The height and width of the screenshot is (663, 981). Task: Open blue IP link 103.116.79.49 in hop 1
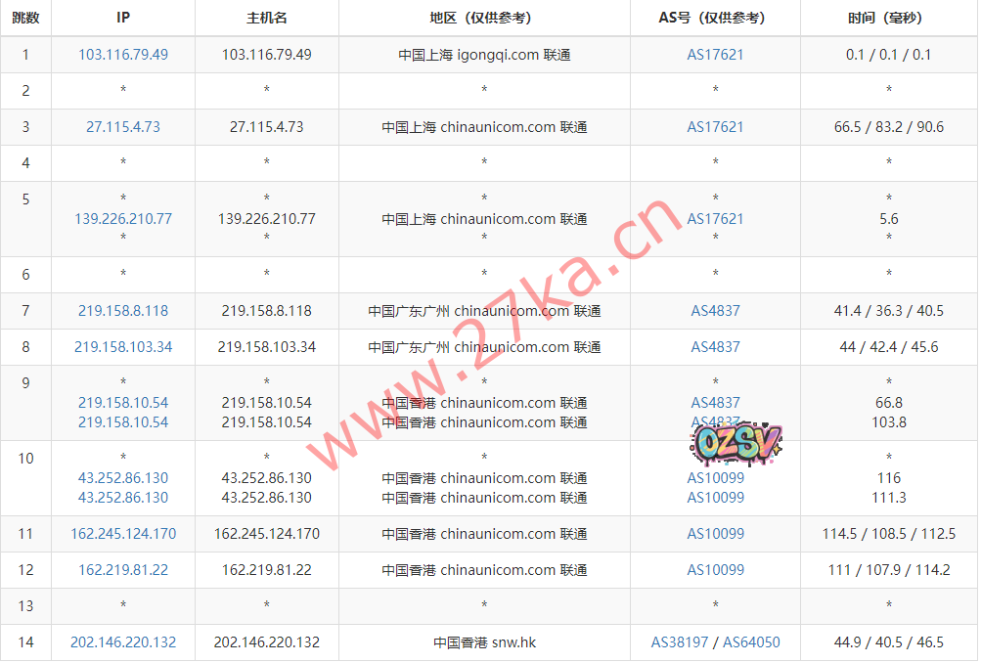coord(123,55)
